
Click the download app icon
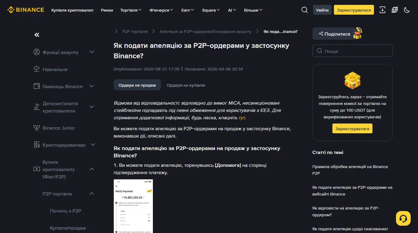coord(382,10)
